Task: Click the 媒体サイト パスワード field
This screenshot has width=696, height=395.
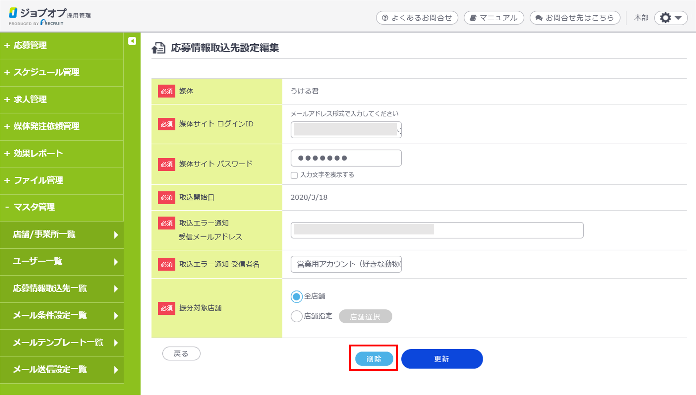Action: (x=346, y=158)
